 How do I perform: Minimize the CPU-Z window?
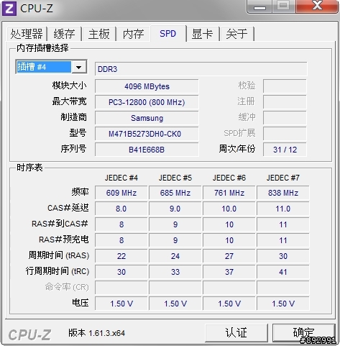tap(259, 6)
